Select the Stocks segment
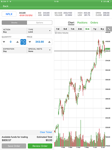The width and height of the screenshot is (112, 150). (14, 23)
